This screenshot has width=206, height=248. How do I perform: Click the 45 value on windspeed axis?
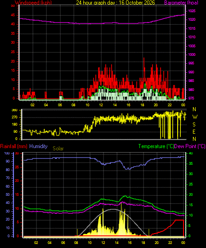(13, 15)
